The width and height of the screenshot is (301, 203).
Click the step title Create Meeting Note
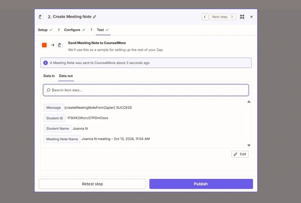[70, 17]
